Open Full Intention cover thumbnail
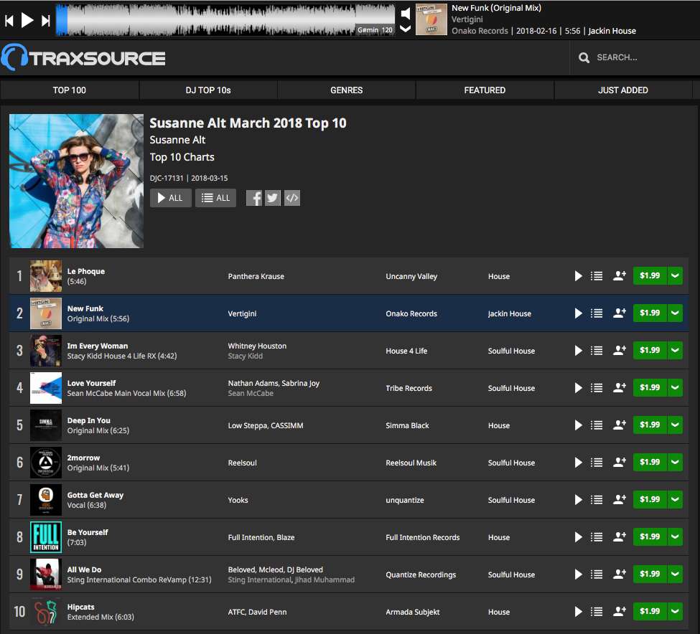 coord(46,537)
